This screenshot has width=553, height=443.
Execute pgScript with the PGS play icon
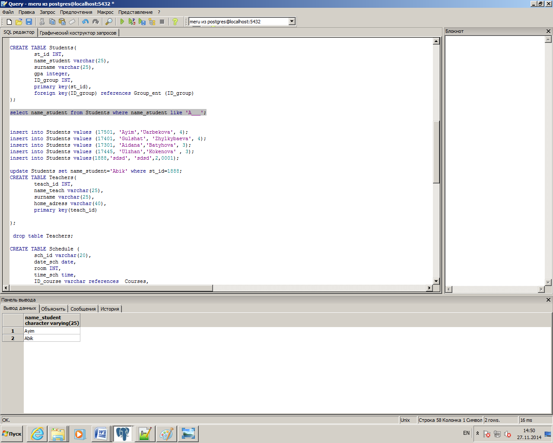pyautogui.click(x=132, y=22)
